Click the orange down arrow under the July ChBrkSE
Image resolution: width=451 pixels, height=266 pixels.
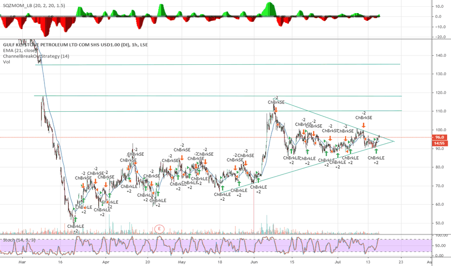(363, 125)
